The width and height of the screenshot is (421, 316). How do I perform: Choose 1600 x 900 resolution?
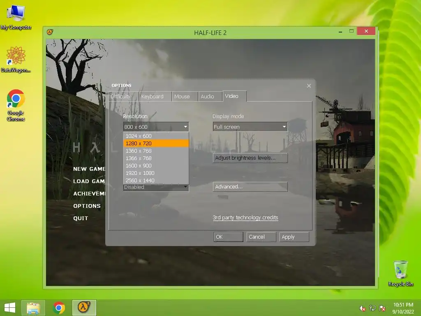pyautogui.click(x=156, y=165)
